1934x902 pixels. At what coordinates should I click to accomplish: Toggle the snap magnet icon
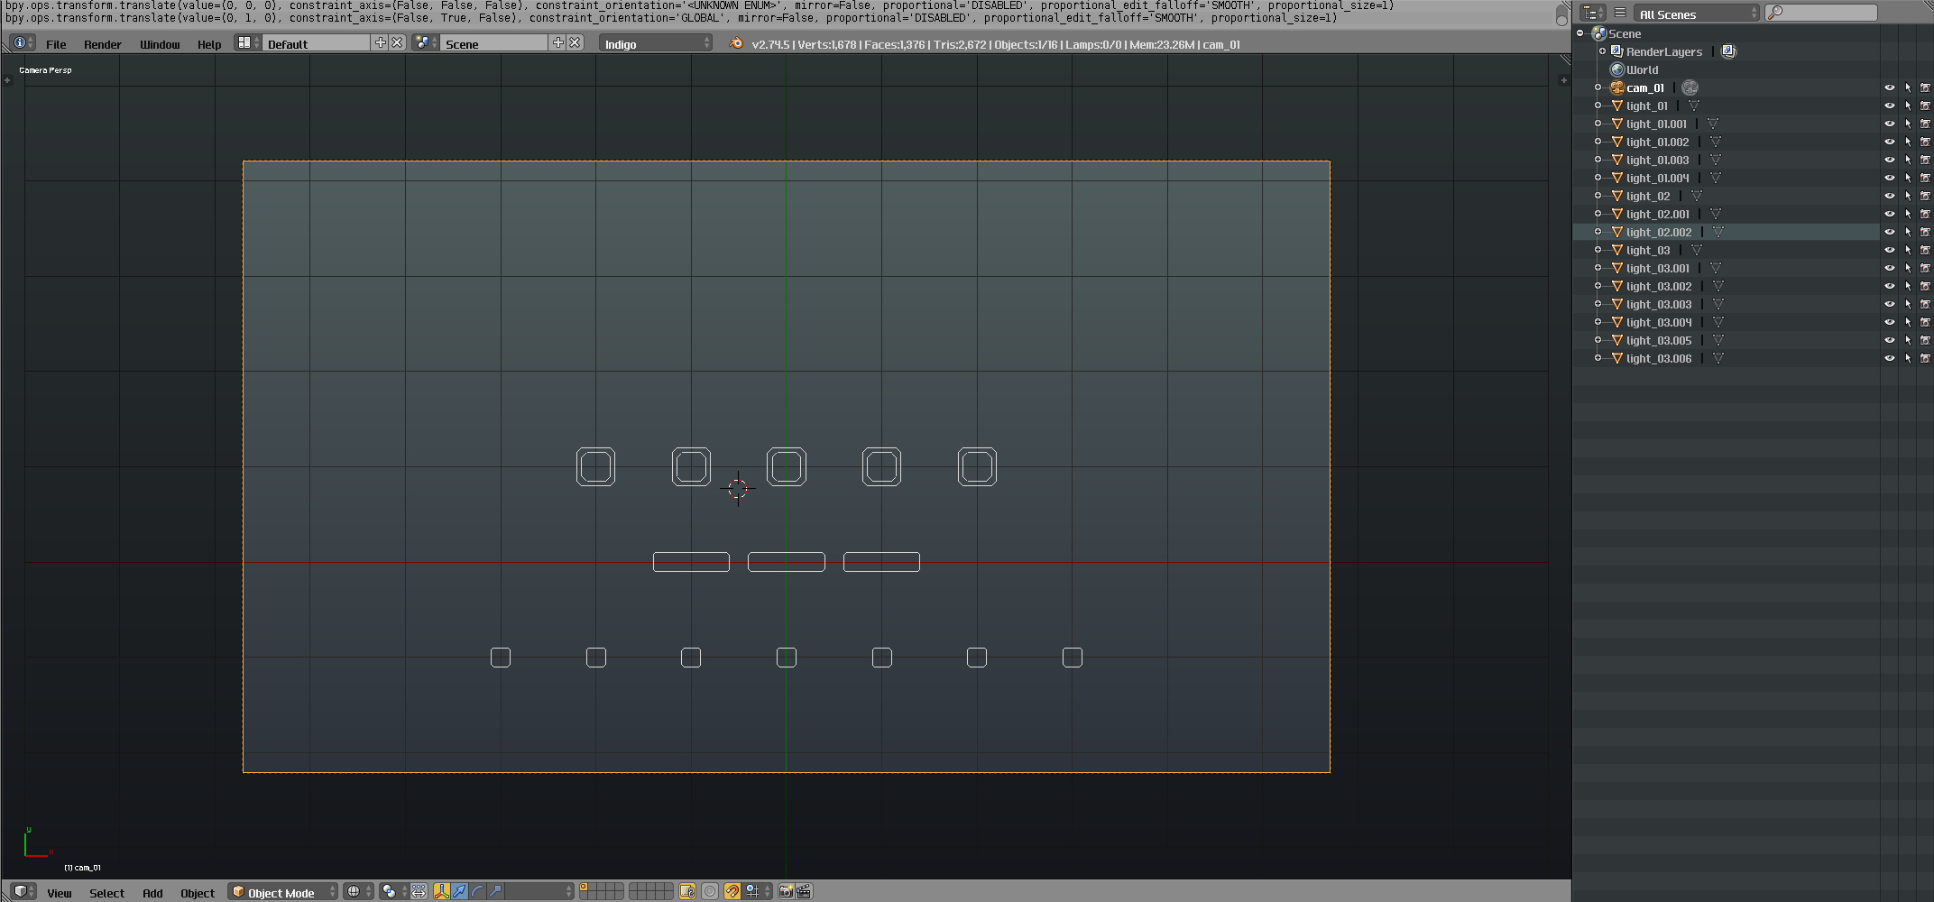tap(732, 892)
